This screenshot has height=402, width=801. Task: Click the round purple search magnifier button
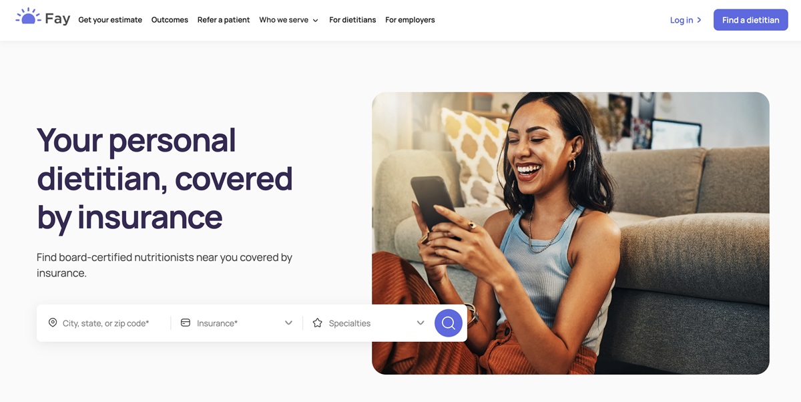tap(449, 323)
